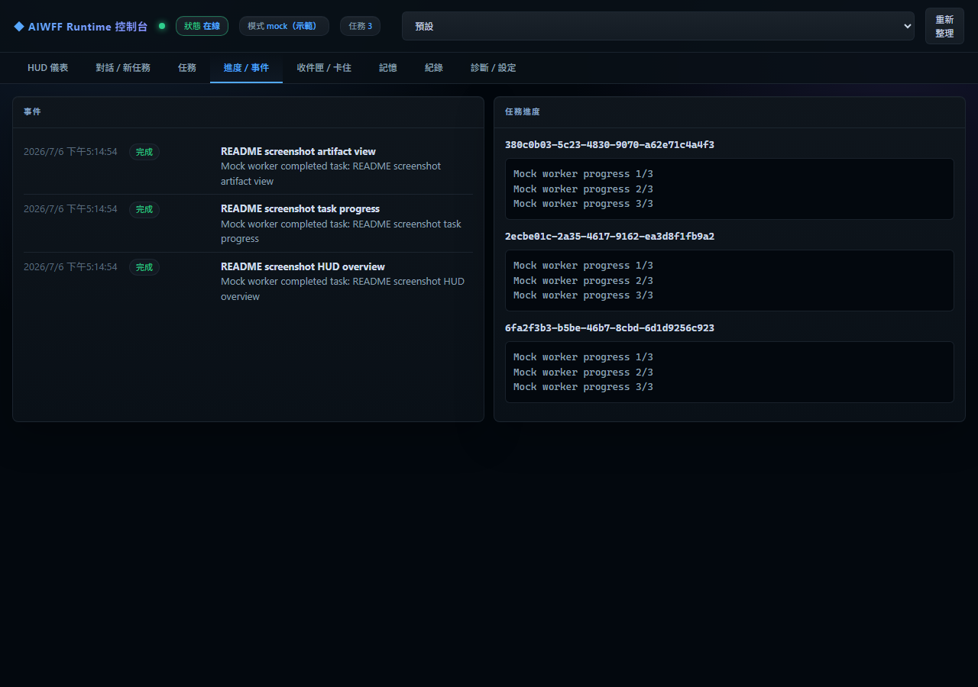Image resolution: width=978 pixels, height=687 pixels.
Task: Click 完成 badge of task progress event
Action: (x=144, y=209)
